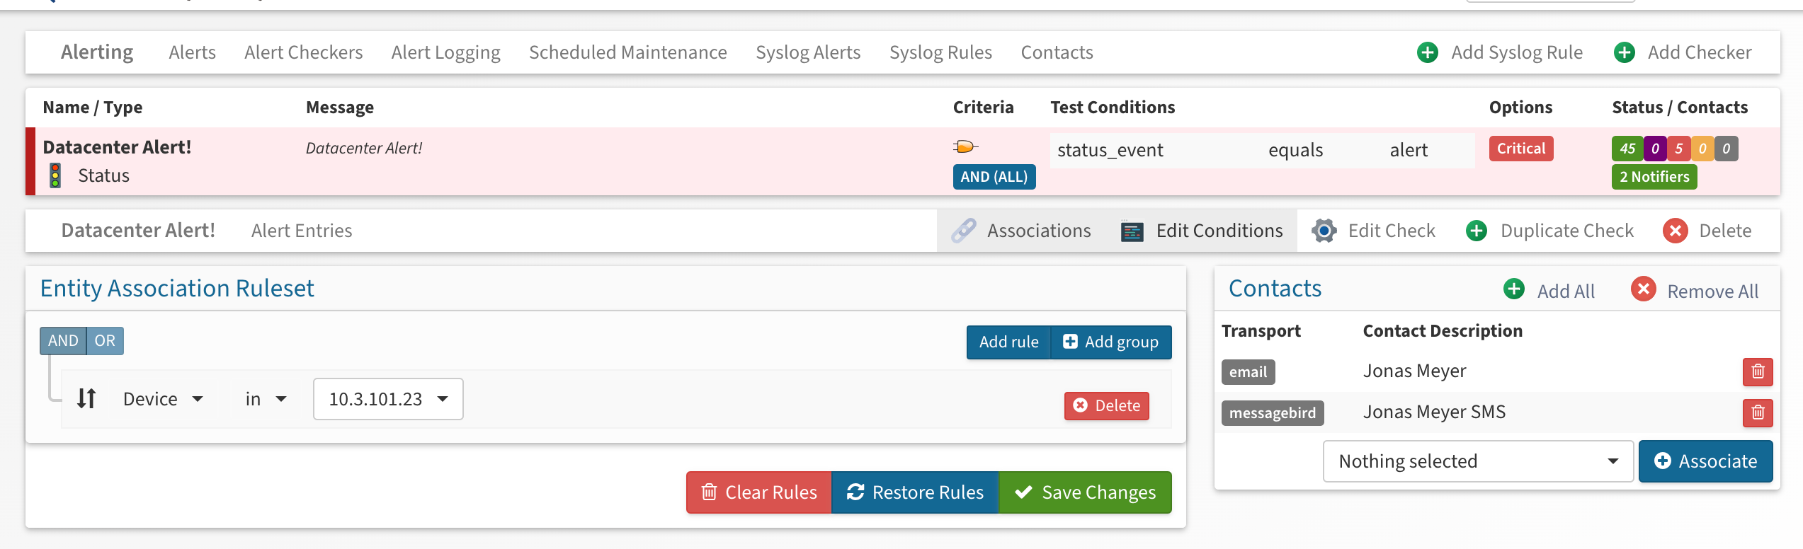The height and width of the screenshot is (549, 1803).
Task: Click the green plus Add Syslog Rule icon
Action: click(x=1427, y=52)
